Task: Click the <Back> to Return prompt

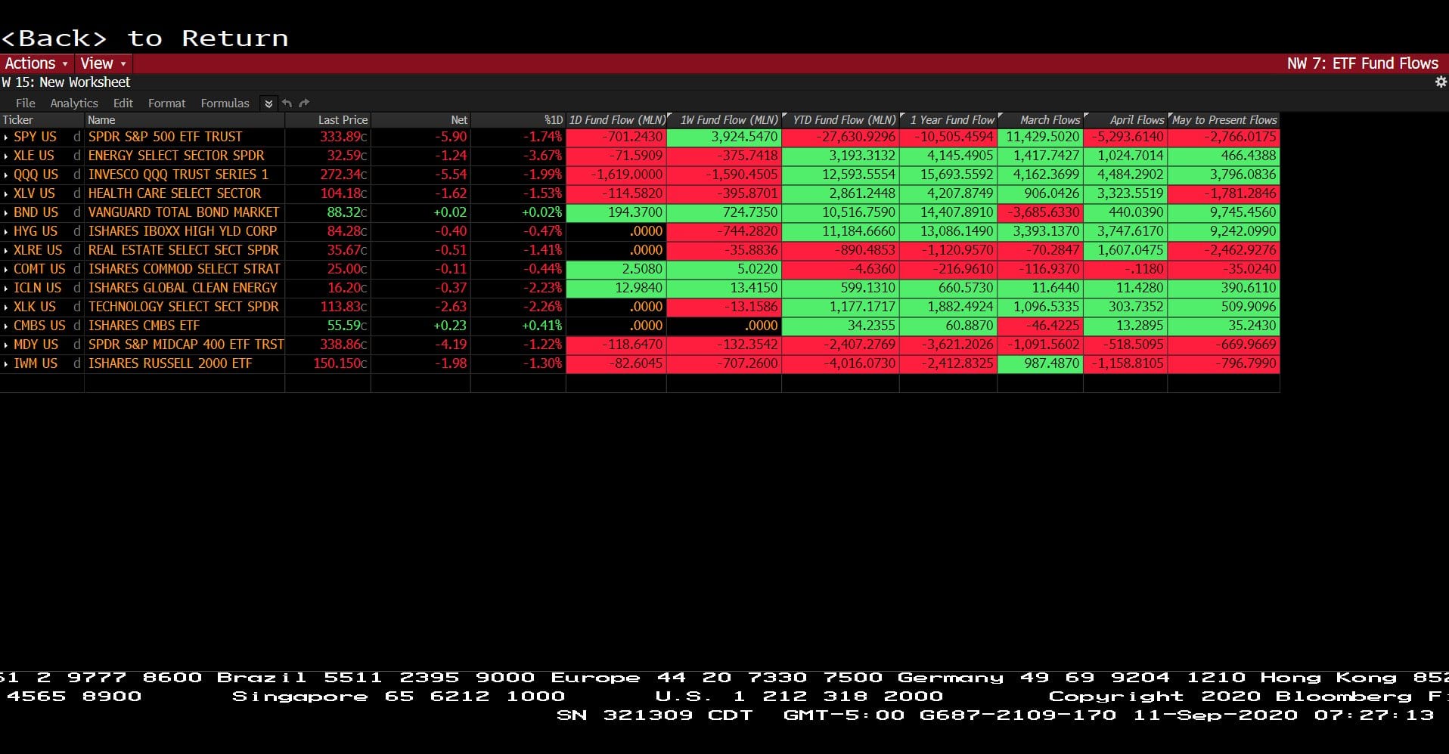Action: click(x=144, y=39)
